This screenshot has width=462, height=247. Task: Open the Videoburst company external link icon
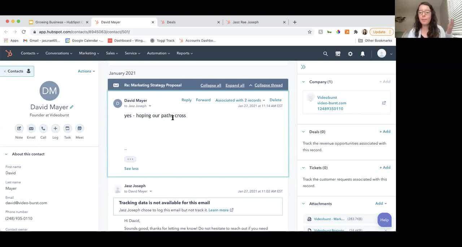point(384,103)
